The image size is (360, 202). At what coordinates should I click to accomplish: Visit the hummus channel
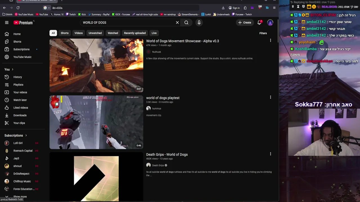(157, 109)
